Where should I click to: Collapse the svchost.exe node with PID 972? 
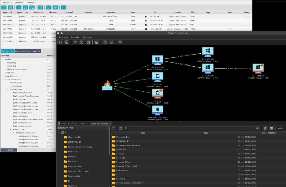pyautogui.click(x=8, y=90)
